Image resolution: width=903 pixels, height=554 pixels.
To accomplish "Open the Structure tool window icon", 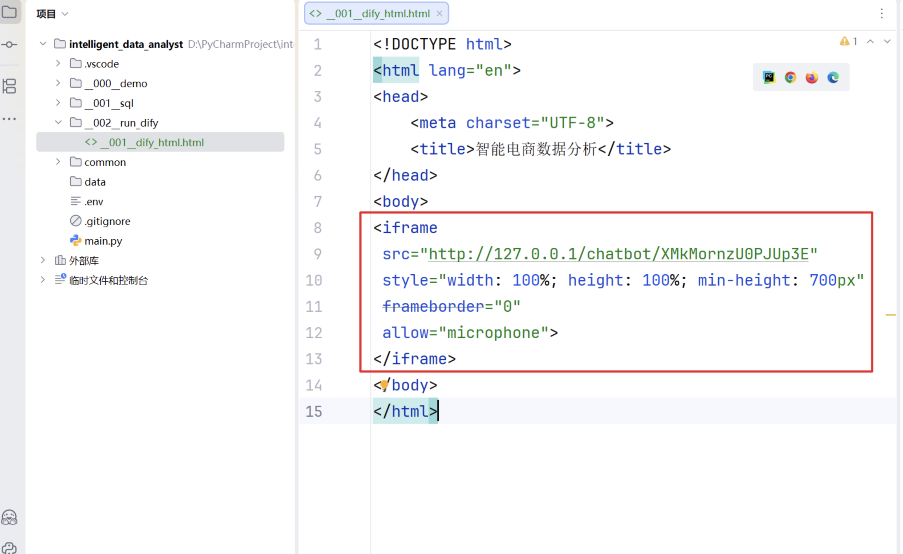I will 9,86.
